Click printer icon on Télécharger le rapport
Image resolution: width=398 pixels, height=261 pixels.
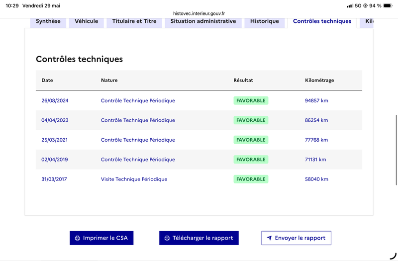tap(167, 238)
